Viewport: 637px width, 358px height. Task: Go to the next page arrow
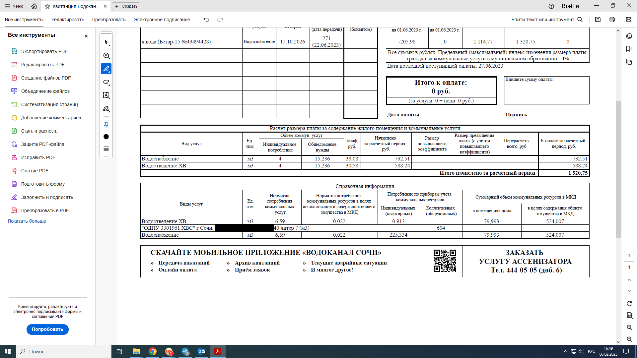[629, 291]
